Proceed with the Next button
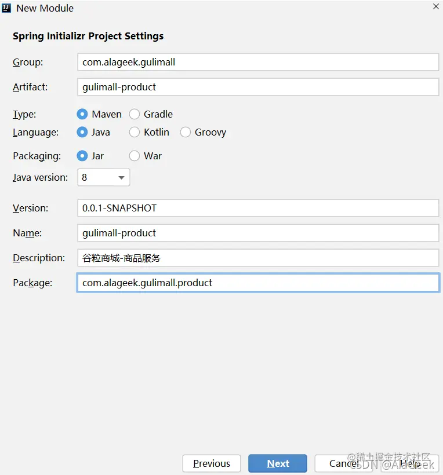Image resolution: width=443 pixels, height=475 pixels. 278,463
